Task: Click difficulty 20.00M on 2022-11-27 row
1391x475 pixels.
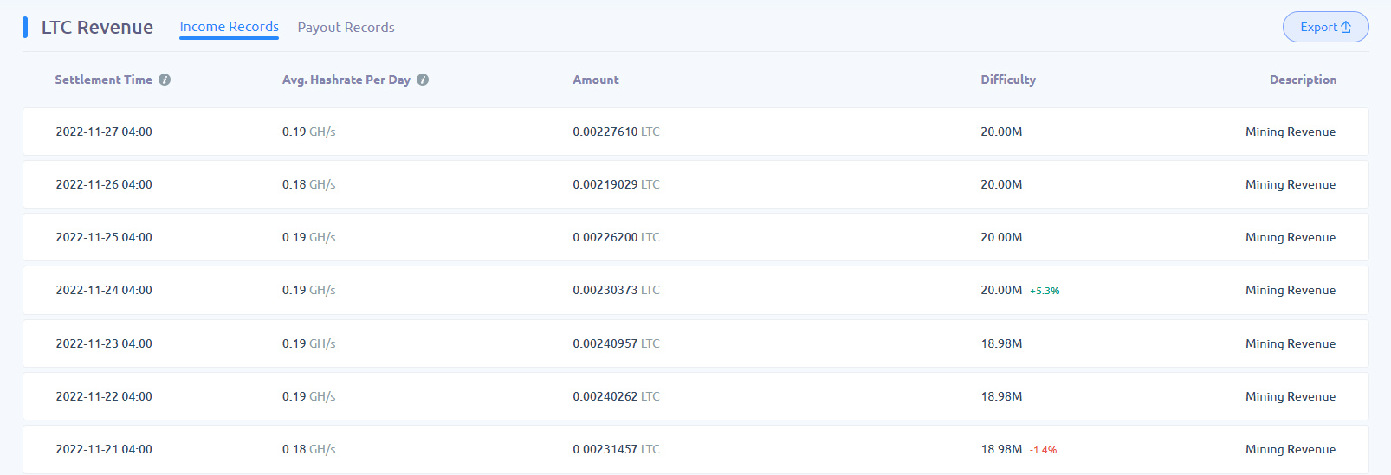Action: (1001, 132)
